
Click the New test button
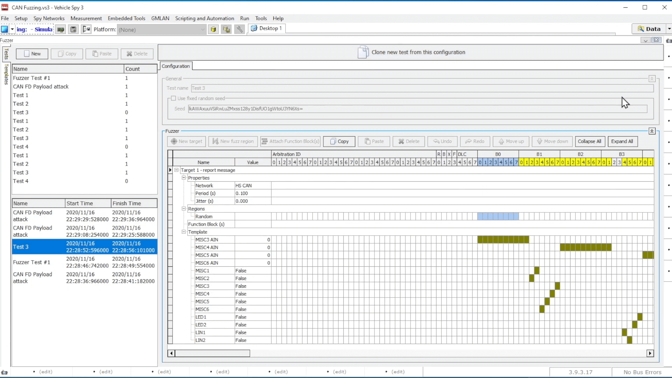pos(32,54)
